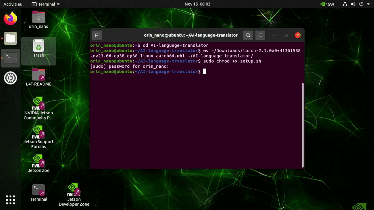Open the orin_nano desktop folder
374x210 pixels.
[x=38, y=17]
